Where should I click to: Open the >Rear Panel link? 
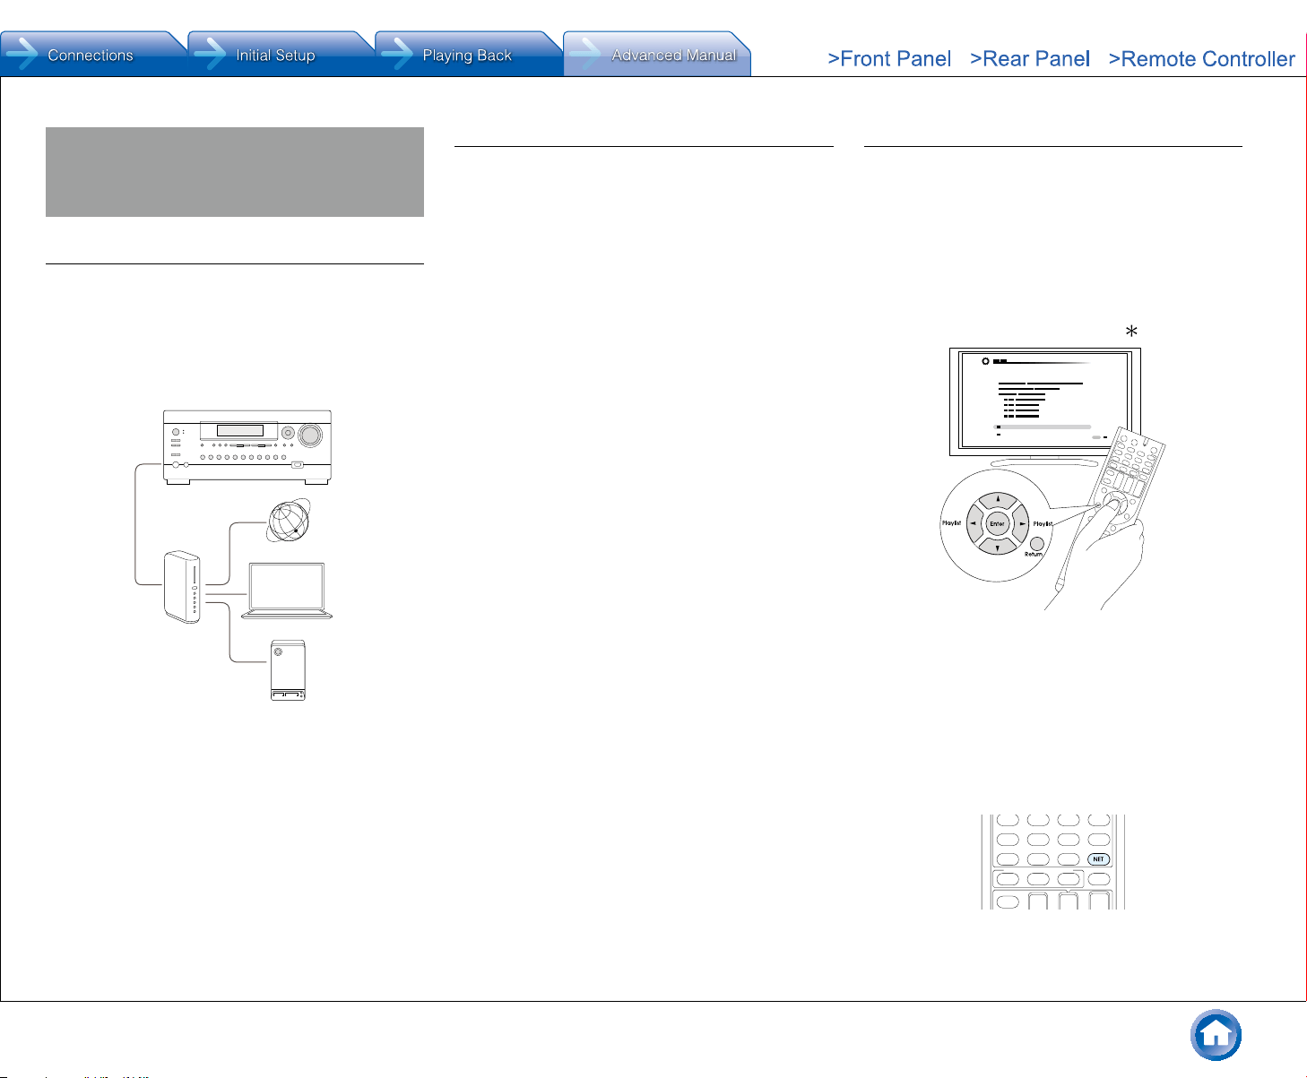(x=1030, y=59)
